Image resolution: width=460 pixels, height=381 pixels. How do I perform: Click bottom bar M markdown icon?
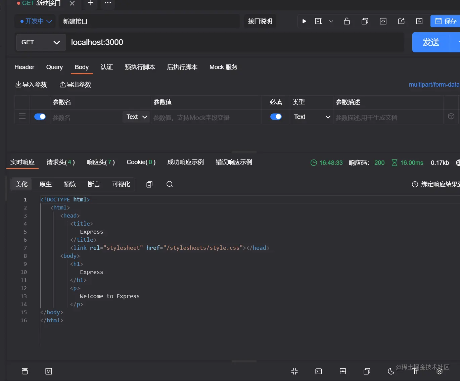click(x=49, y=371)
